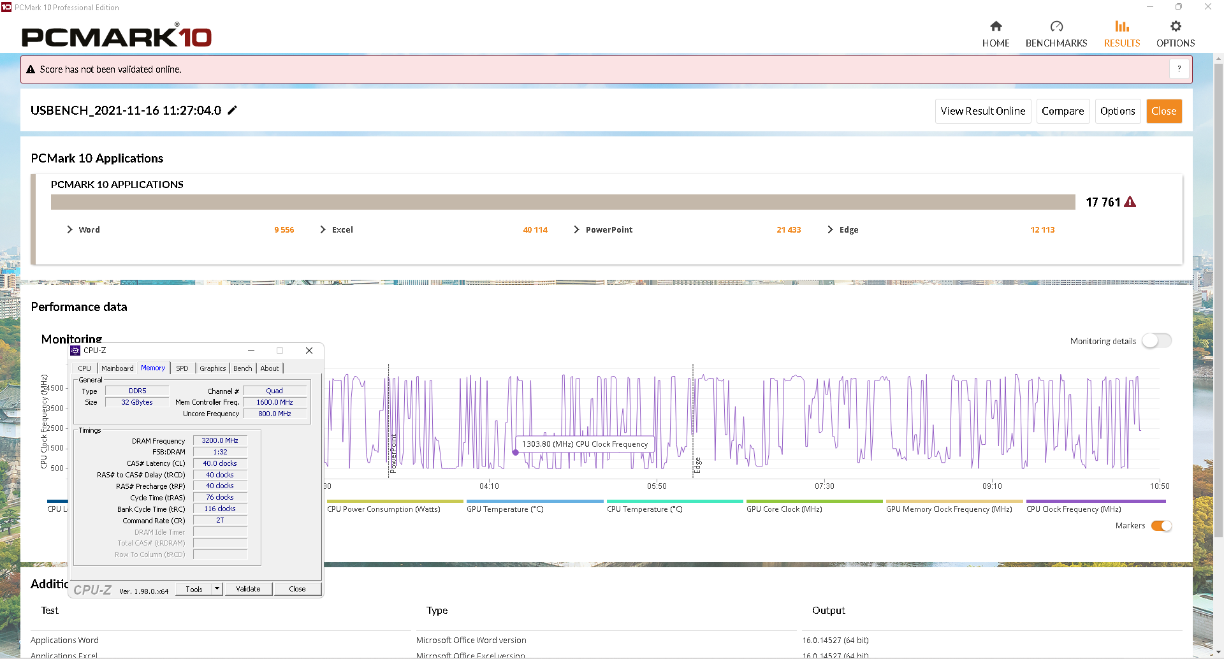This screenshot has height=659, width=1224.
Task: Click the DRAM Frequency value field
Action: 220,440
